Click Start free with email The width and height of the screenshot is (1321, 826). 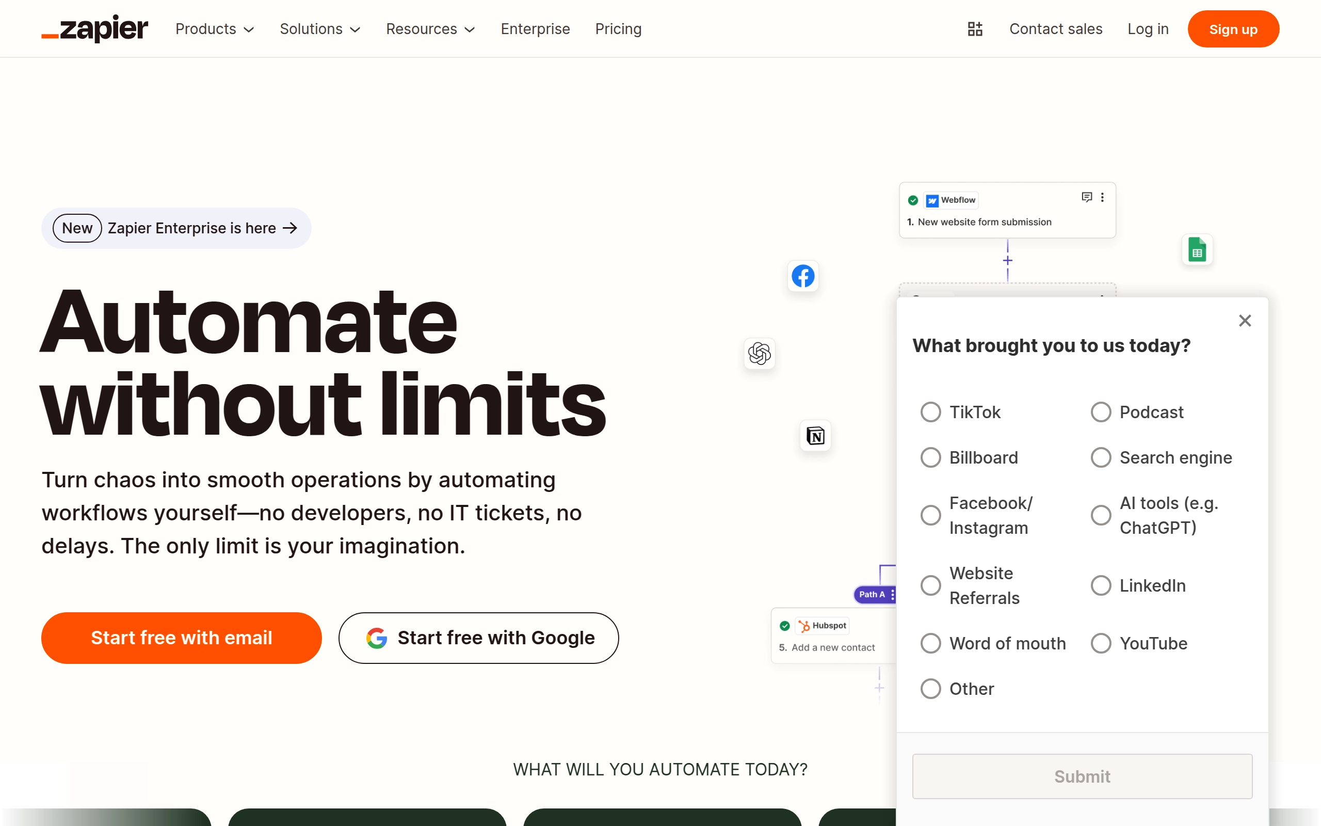(x=181, y=638)
